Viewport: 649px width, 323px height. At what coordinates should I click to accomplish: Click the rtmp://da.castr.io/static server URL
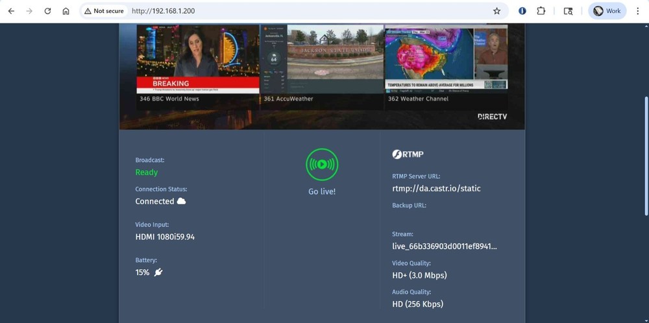436,189
